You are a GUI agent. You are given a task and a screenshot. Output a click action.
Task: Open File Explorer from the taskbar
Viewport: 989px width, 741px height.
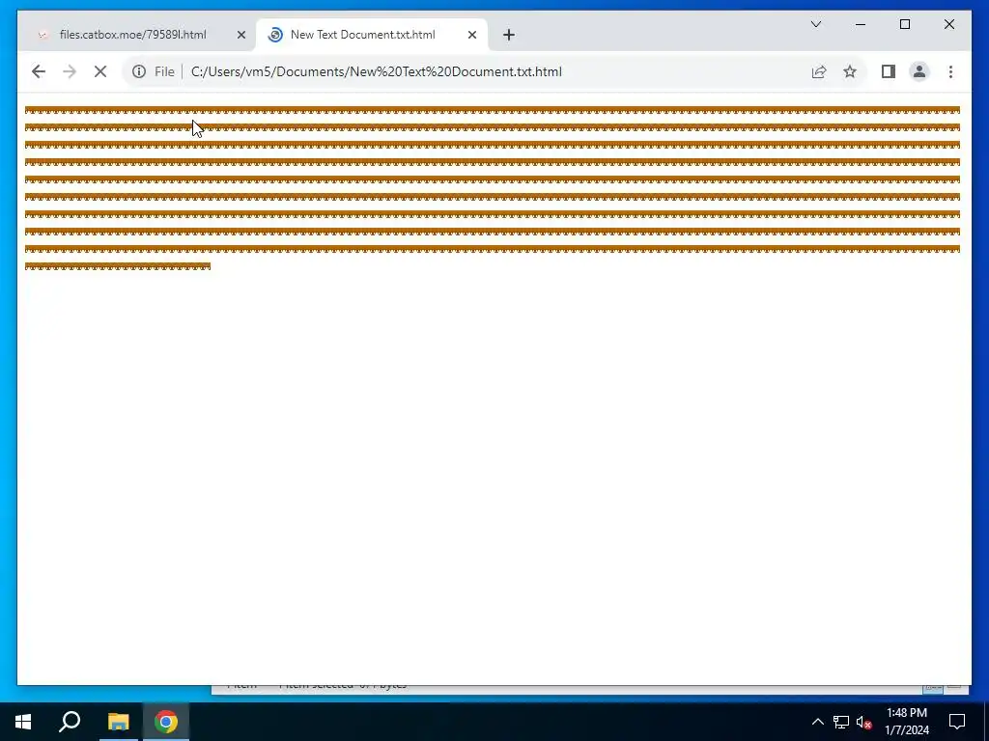(x=118, y=722)
